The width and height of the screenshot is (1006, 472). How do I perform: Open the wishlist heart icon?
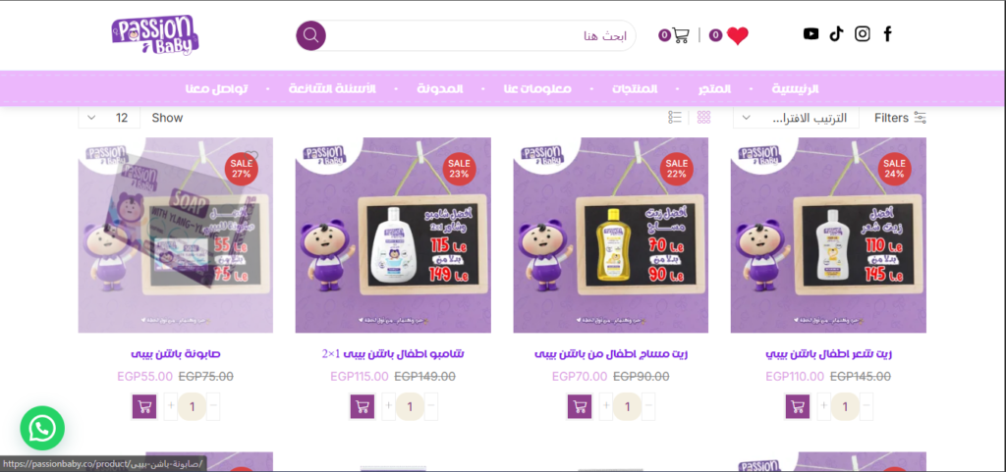coord(737,35)
